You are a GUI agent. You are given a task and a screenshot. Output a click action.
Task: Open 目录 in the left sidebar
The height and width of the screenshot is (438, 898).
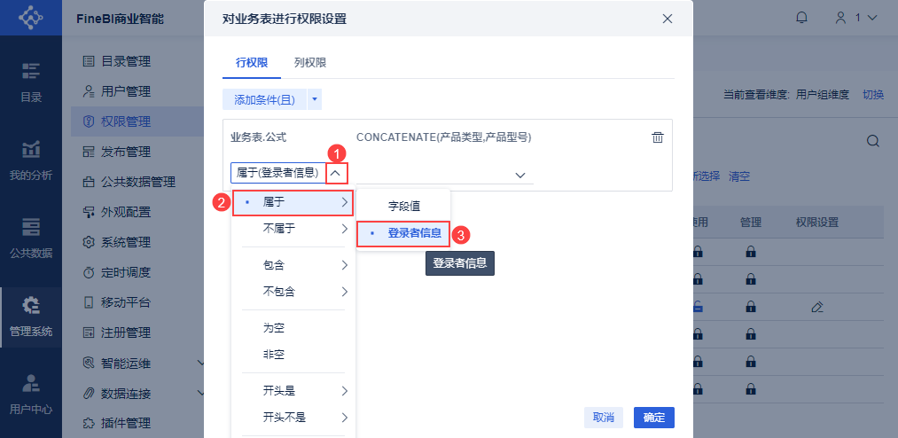[31, 82]
